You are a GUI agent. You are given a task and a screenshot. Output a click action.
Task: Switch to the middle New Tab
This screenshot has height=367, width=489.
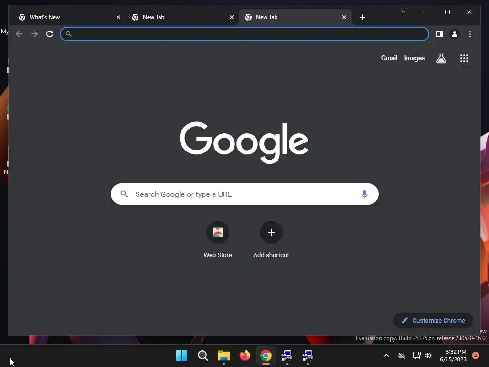(182, 17)
